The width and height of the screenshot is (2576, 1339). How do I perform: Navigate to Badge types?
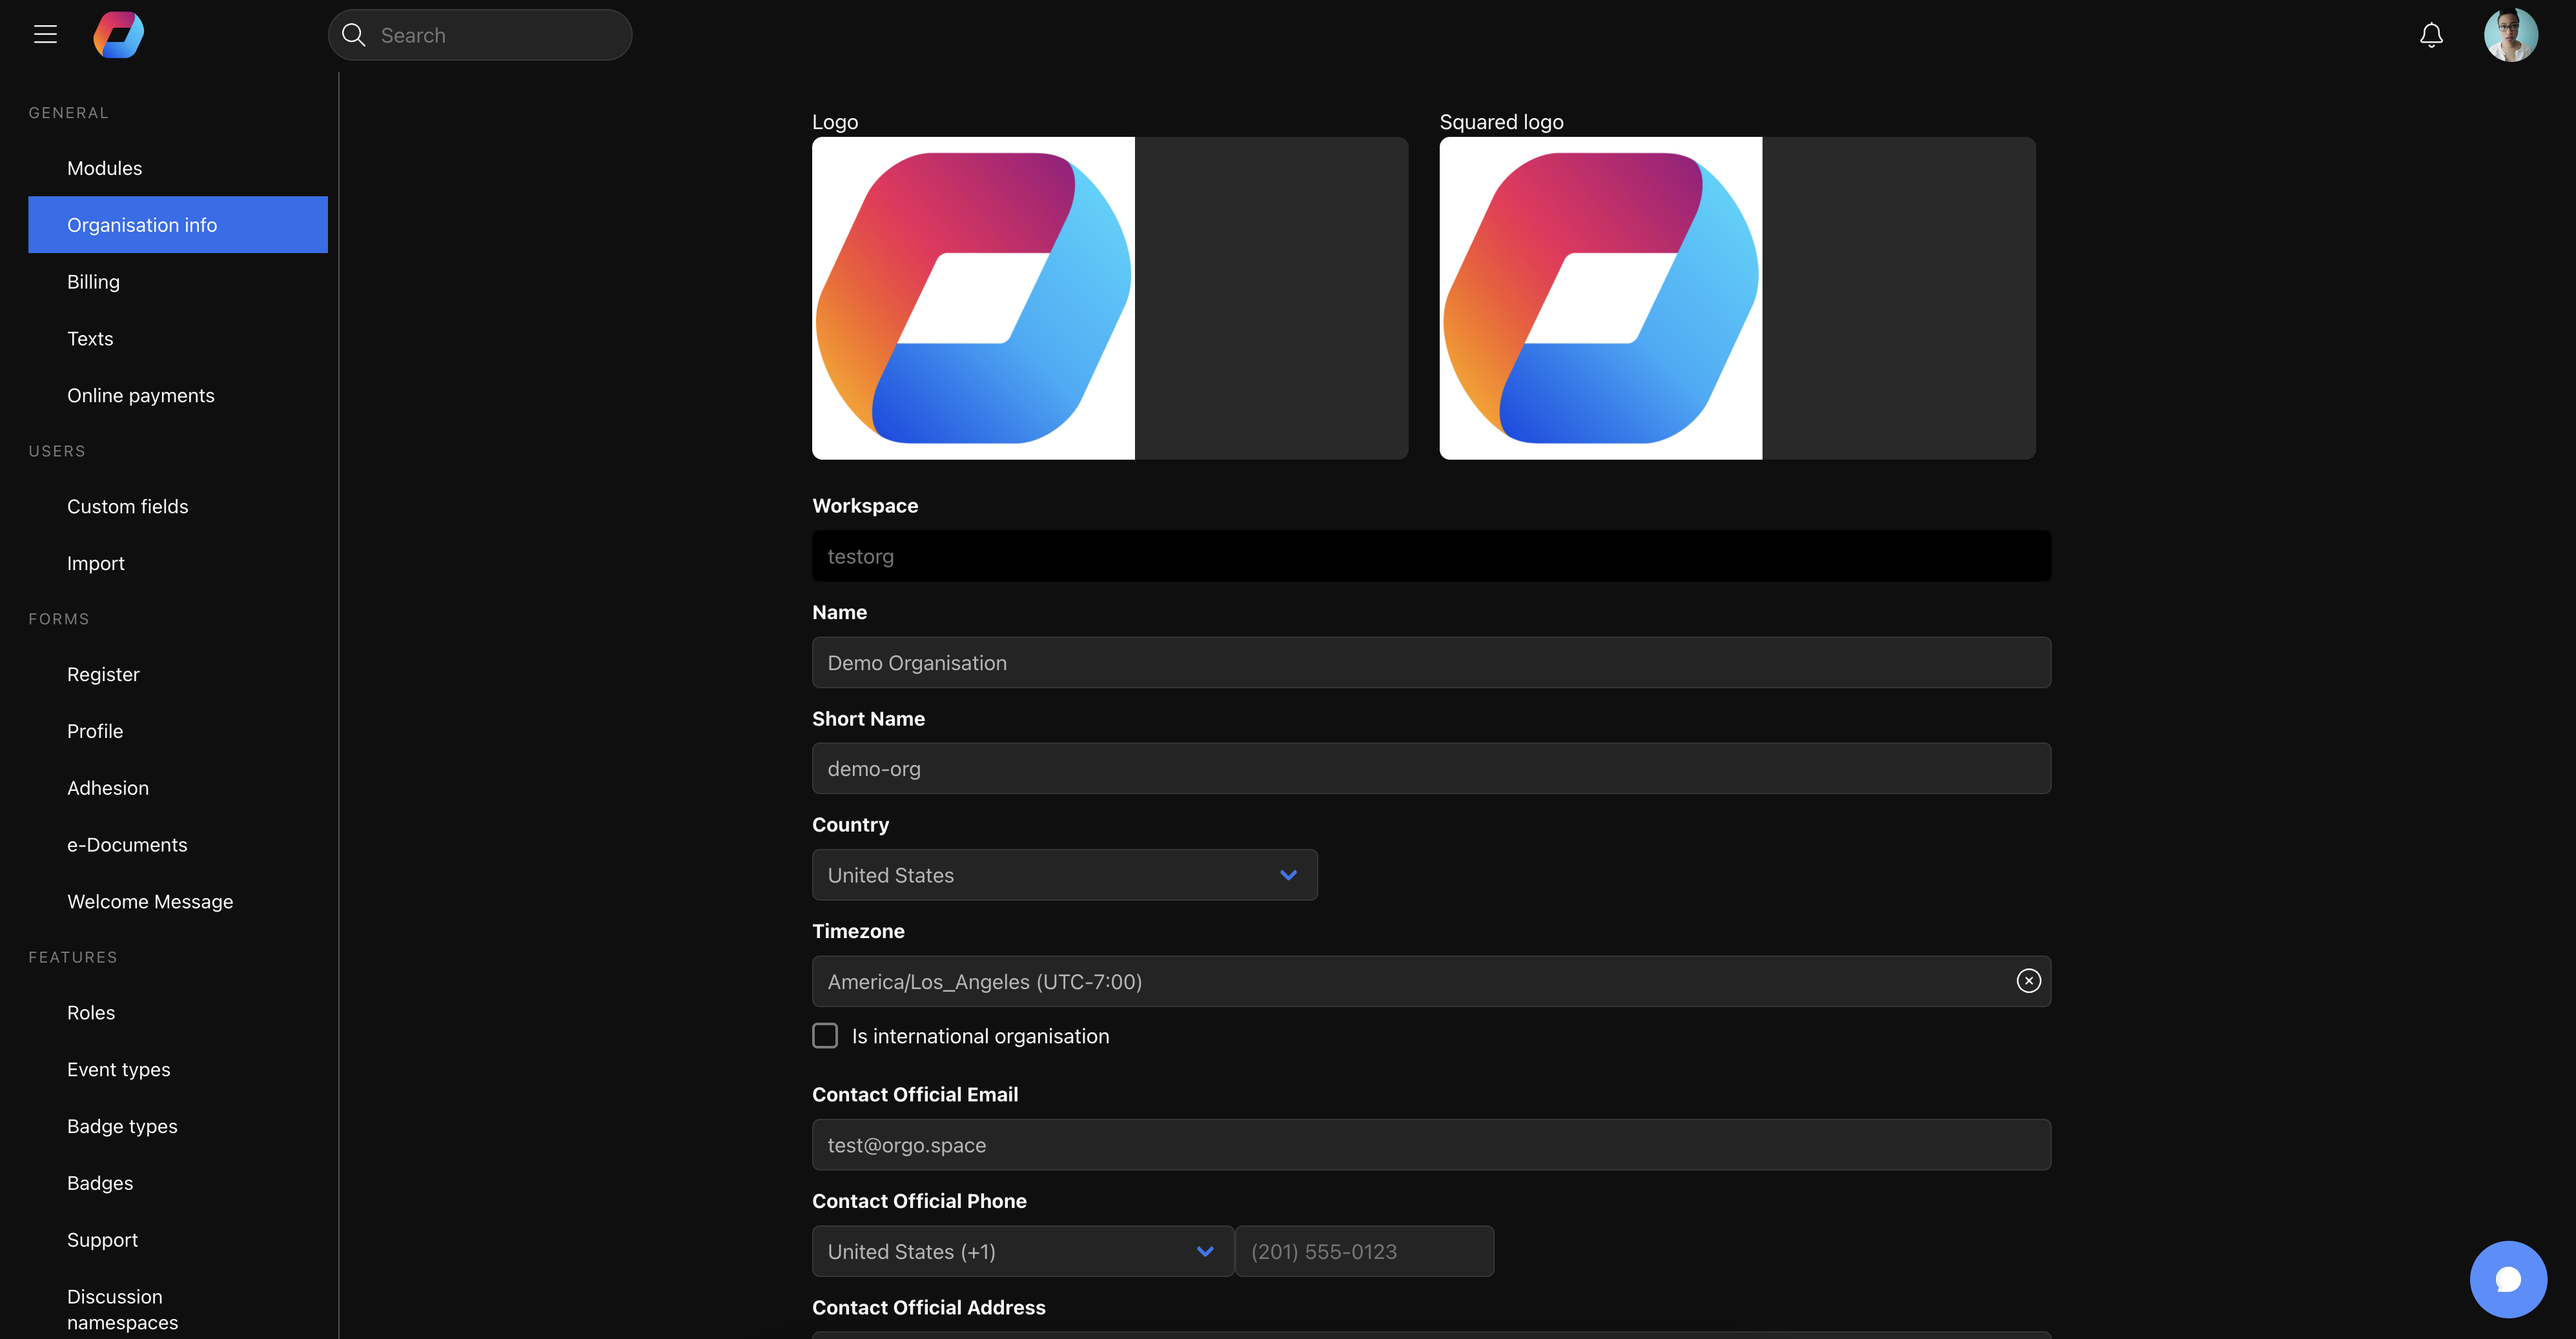[122, 1126]
